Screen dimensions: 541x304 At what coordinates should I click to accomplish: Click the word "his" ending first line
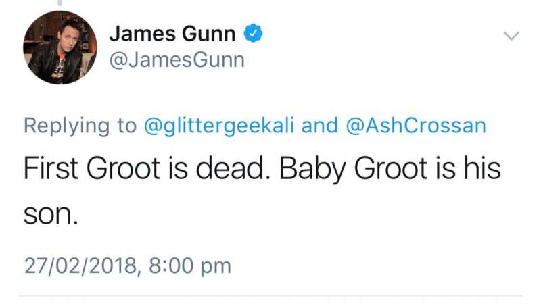tap(481, 169)
